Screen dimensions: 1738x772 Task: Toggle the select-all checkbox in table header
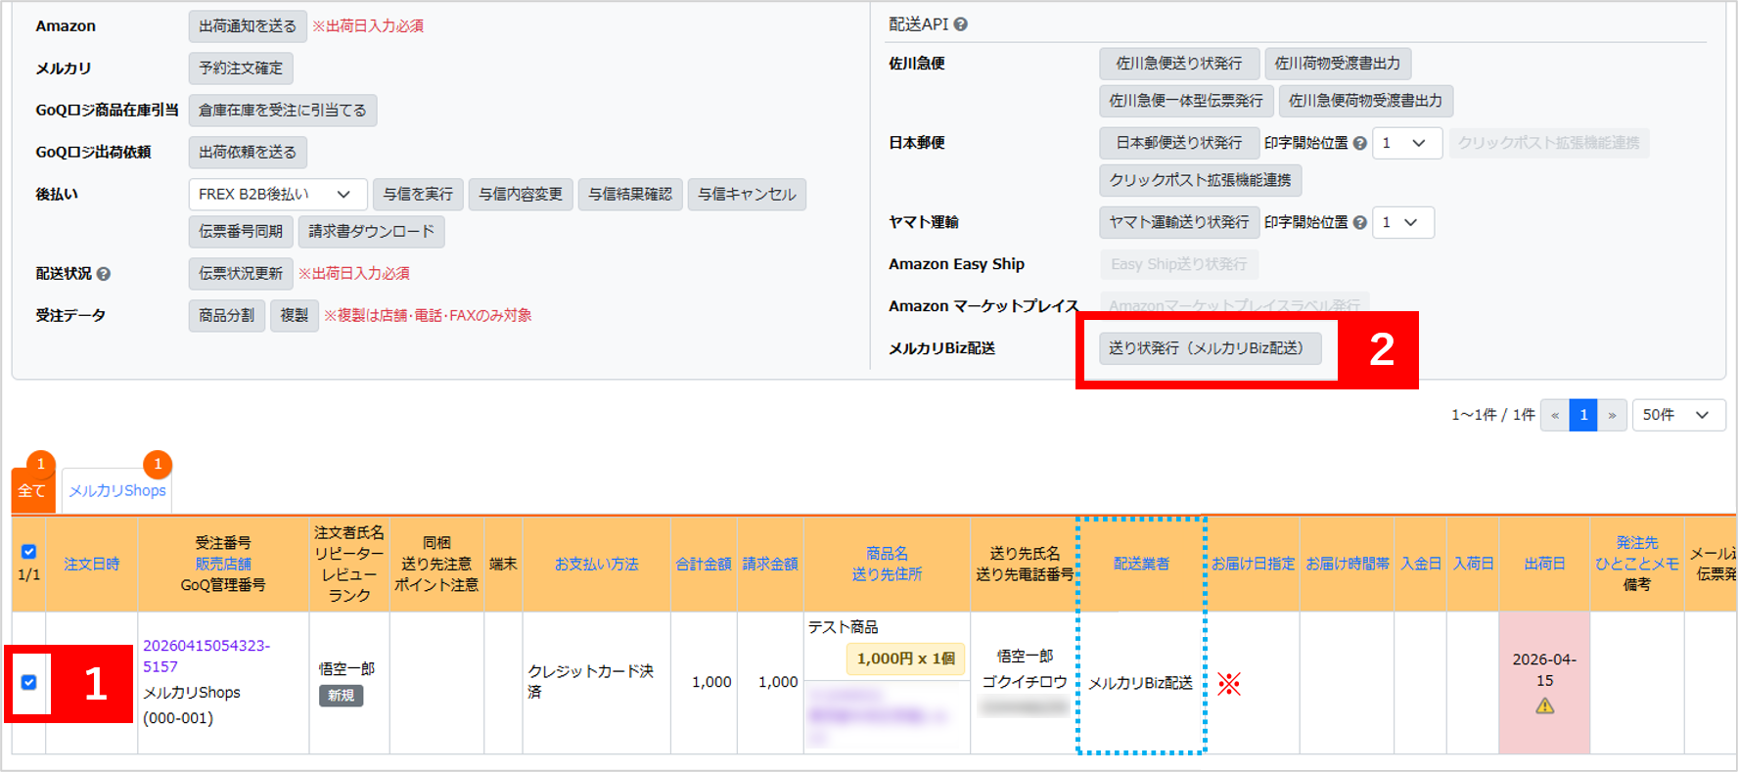tap(29, 552)
